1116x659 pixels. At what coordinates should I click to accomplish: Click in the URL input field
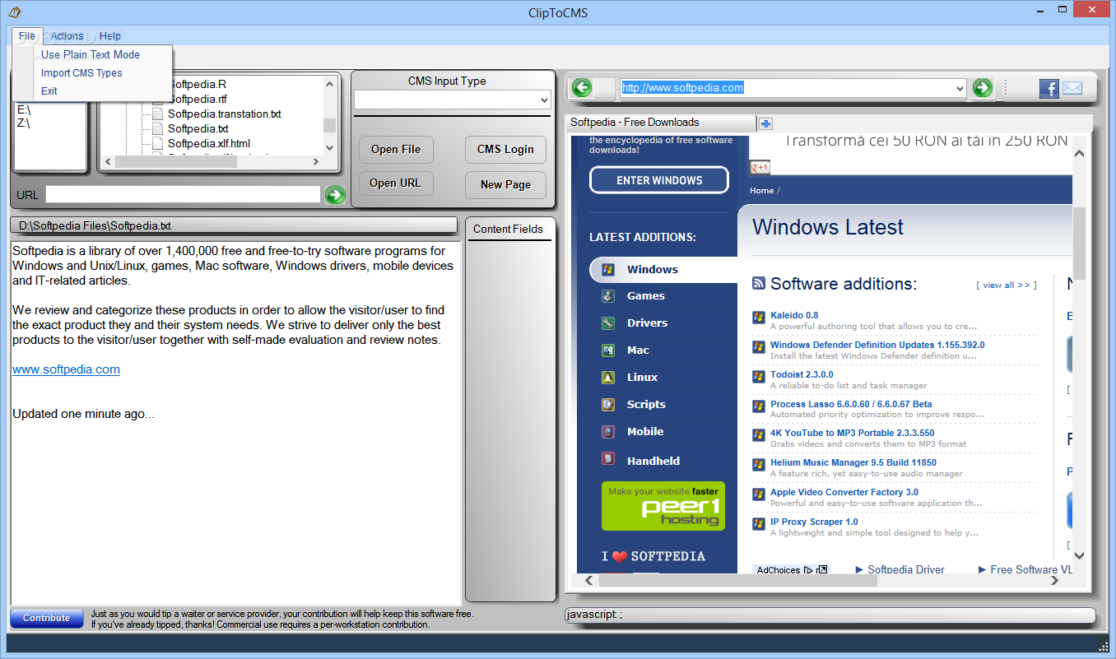183,194
